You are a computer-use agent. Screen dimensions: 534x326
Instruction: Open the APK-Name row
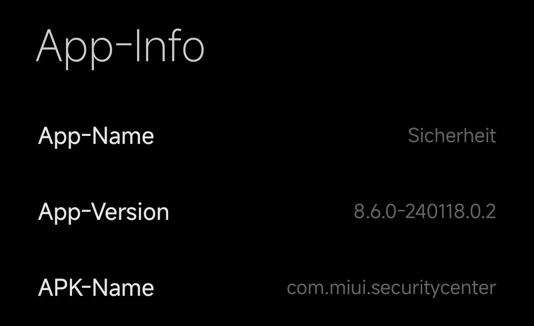(x=267, y=288)
